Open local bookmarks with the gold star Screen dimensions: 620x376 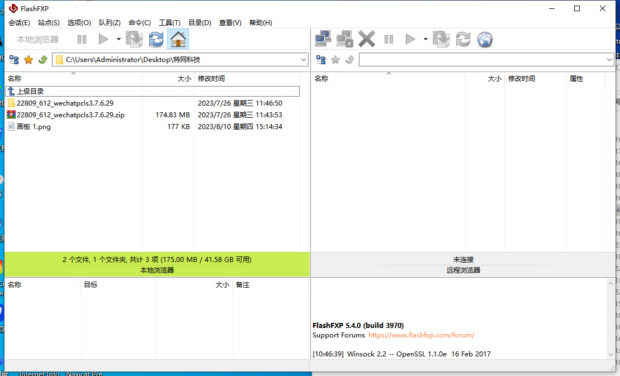click(29, 60)
